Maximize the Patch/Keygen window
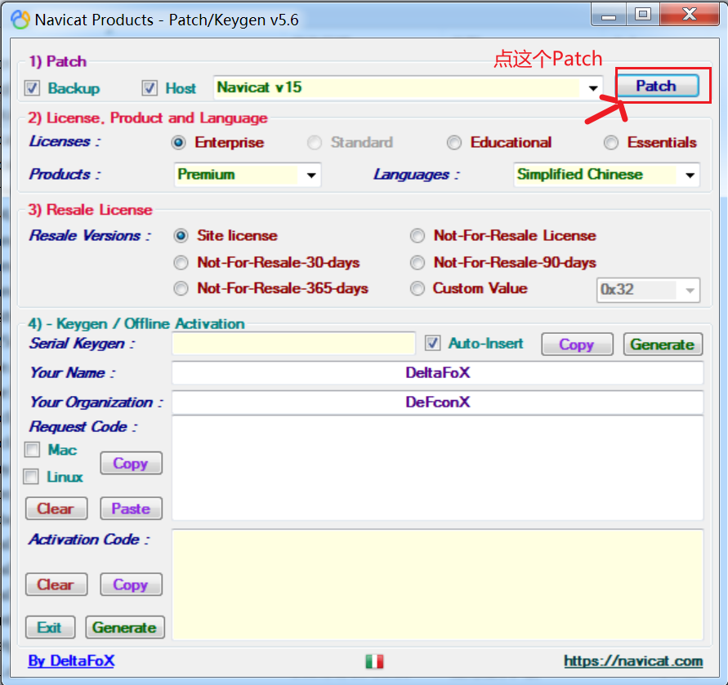The width and height of the screenshot is (728, 685). [643, 15]
